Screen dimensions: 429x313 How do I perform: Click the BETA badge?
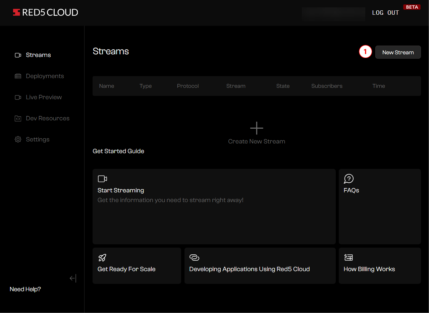click(x=412, y=7)
